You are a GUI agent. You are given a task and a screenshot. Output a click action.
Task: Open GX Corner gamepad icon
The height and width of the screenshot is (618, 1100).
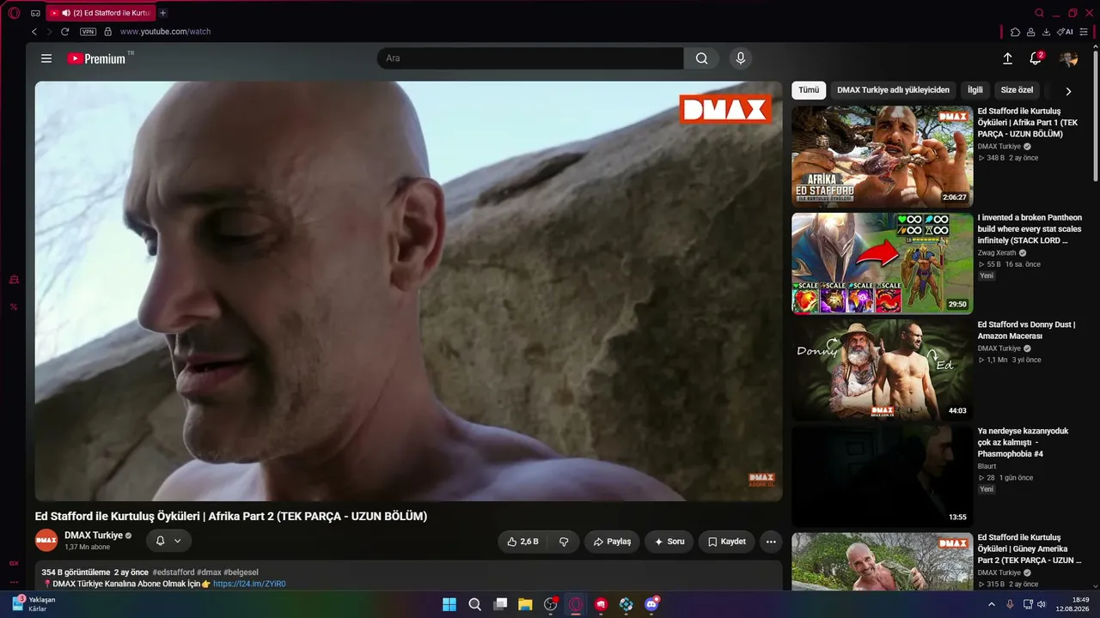pos(35,13)
